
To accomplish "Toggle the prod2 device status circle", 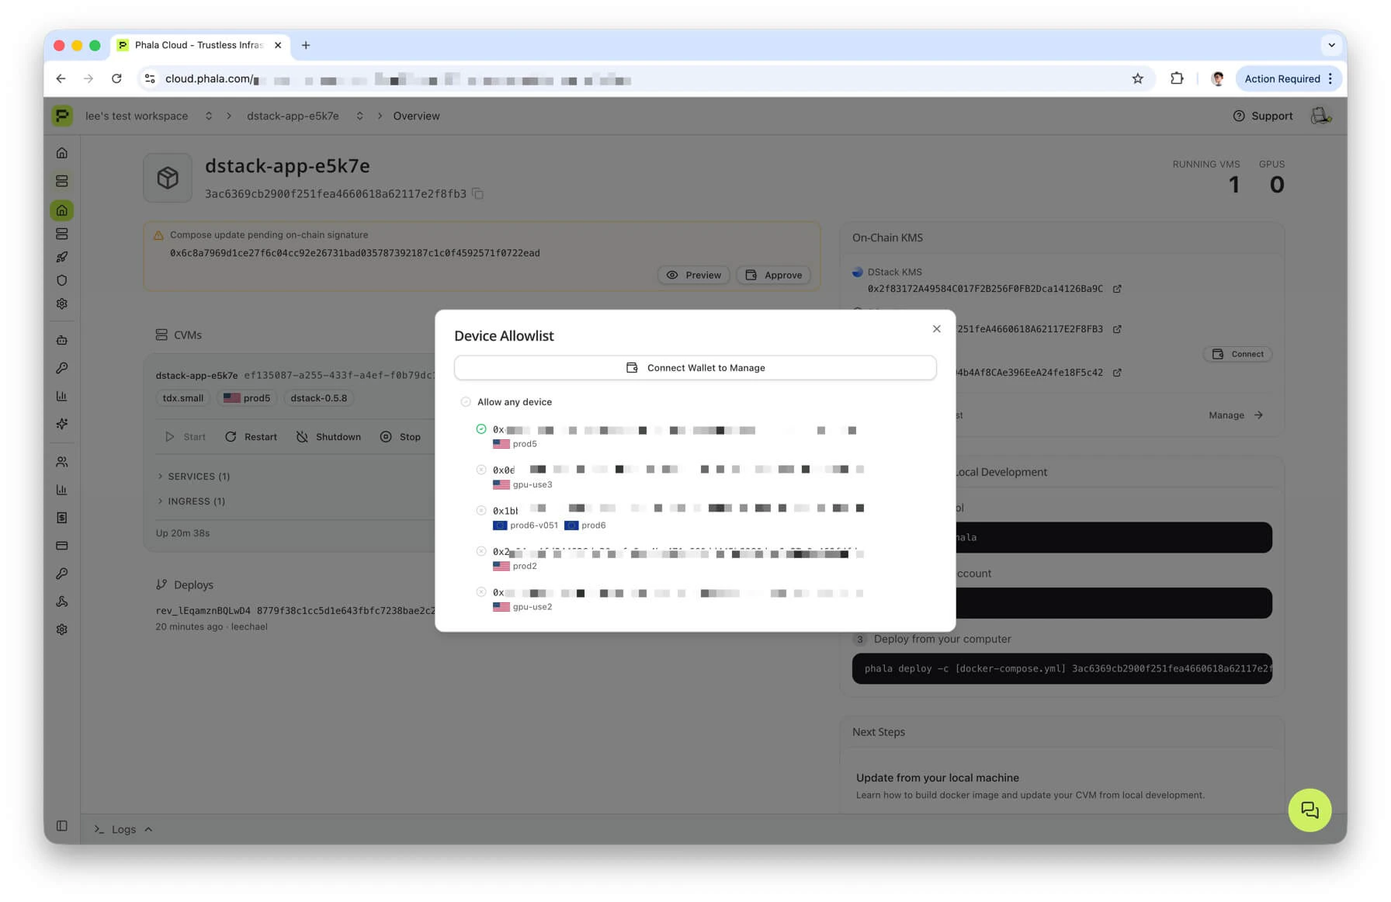I will point(481,551).
